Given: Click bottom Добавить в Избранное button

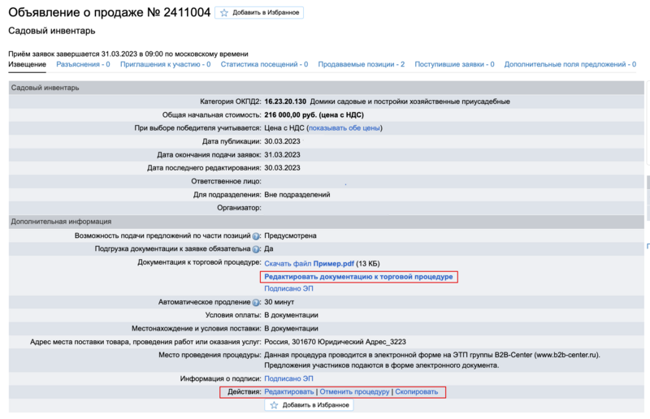Looking at the screenshot, I should coord(309,405).
